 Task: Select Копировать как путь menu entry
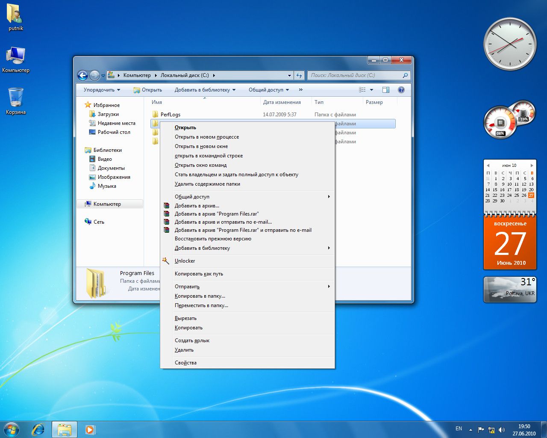[x=199, y=274]
